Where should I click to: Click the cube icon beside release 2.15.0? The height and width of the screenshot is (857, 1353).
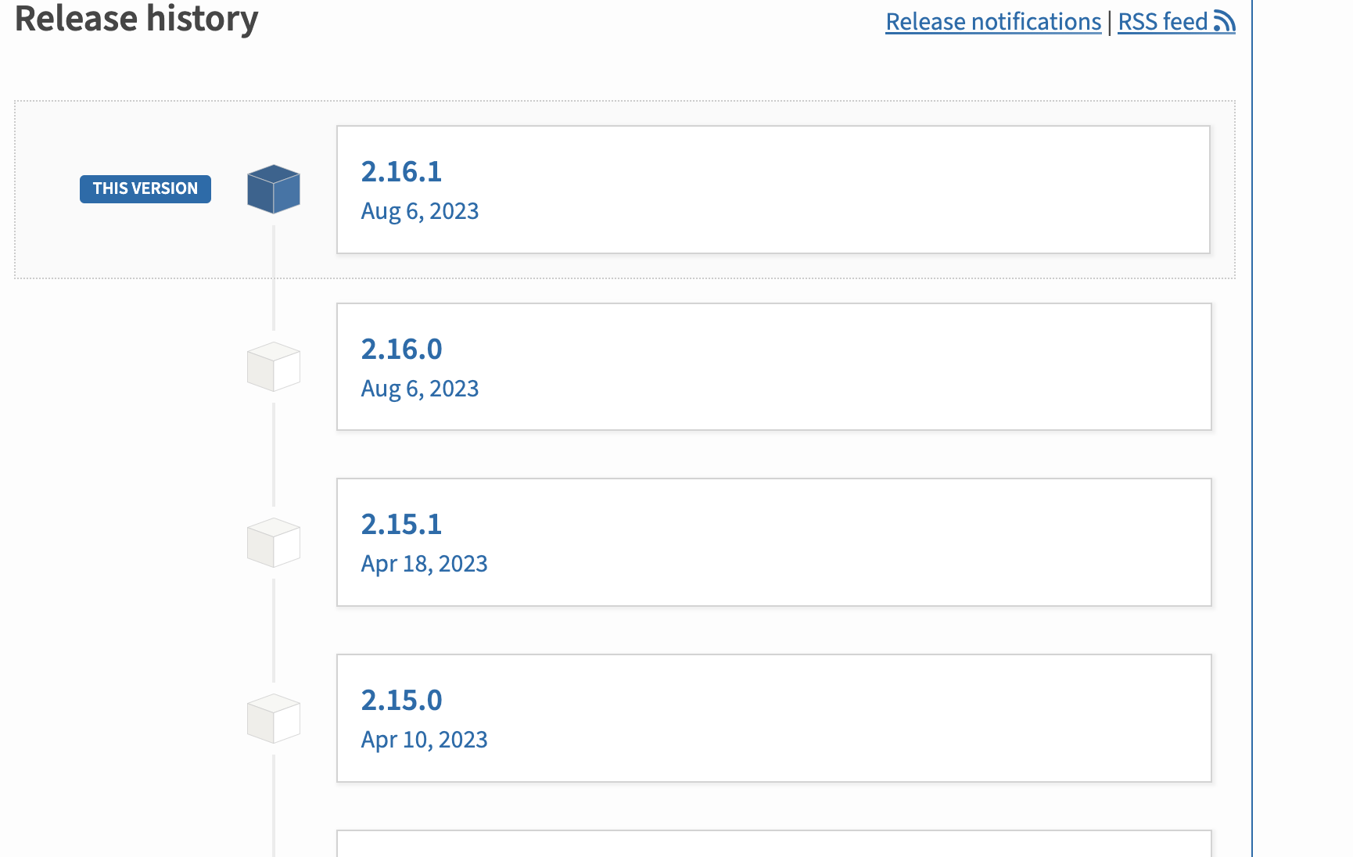point(274,719)
